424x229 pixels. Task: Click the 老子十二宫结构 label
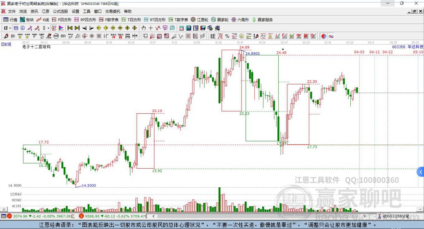point(36,47)
